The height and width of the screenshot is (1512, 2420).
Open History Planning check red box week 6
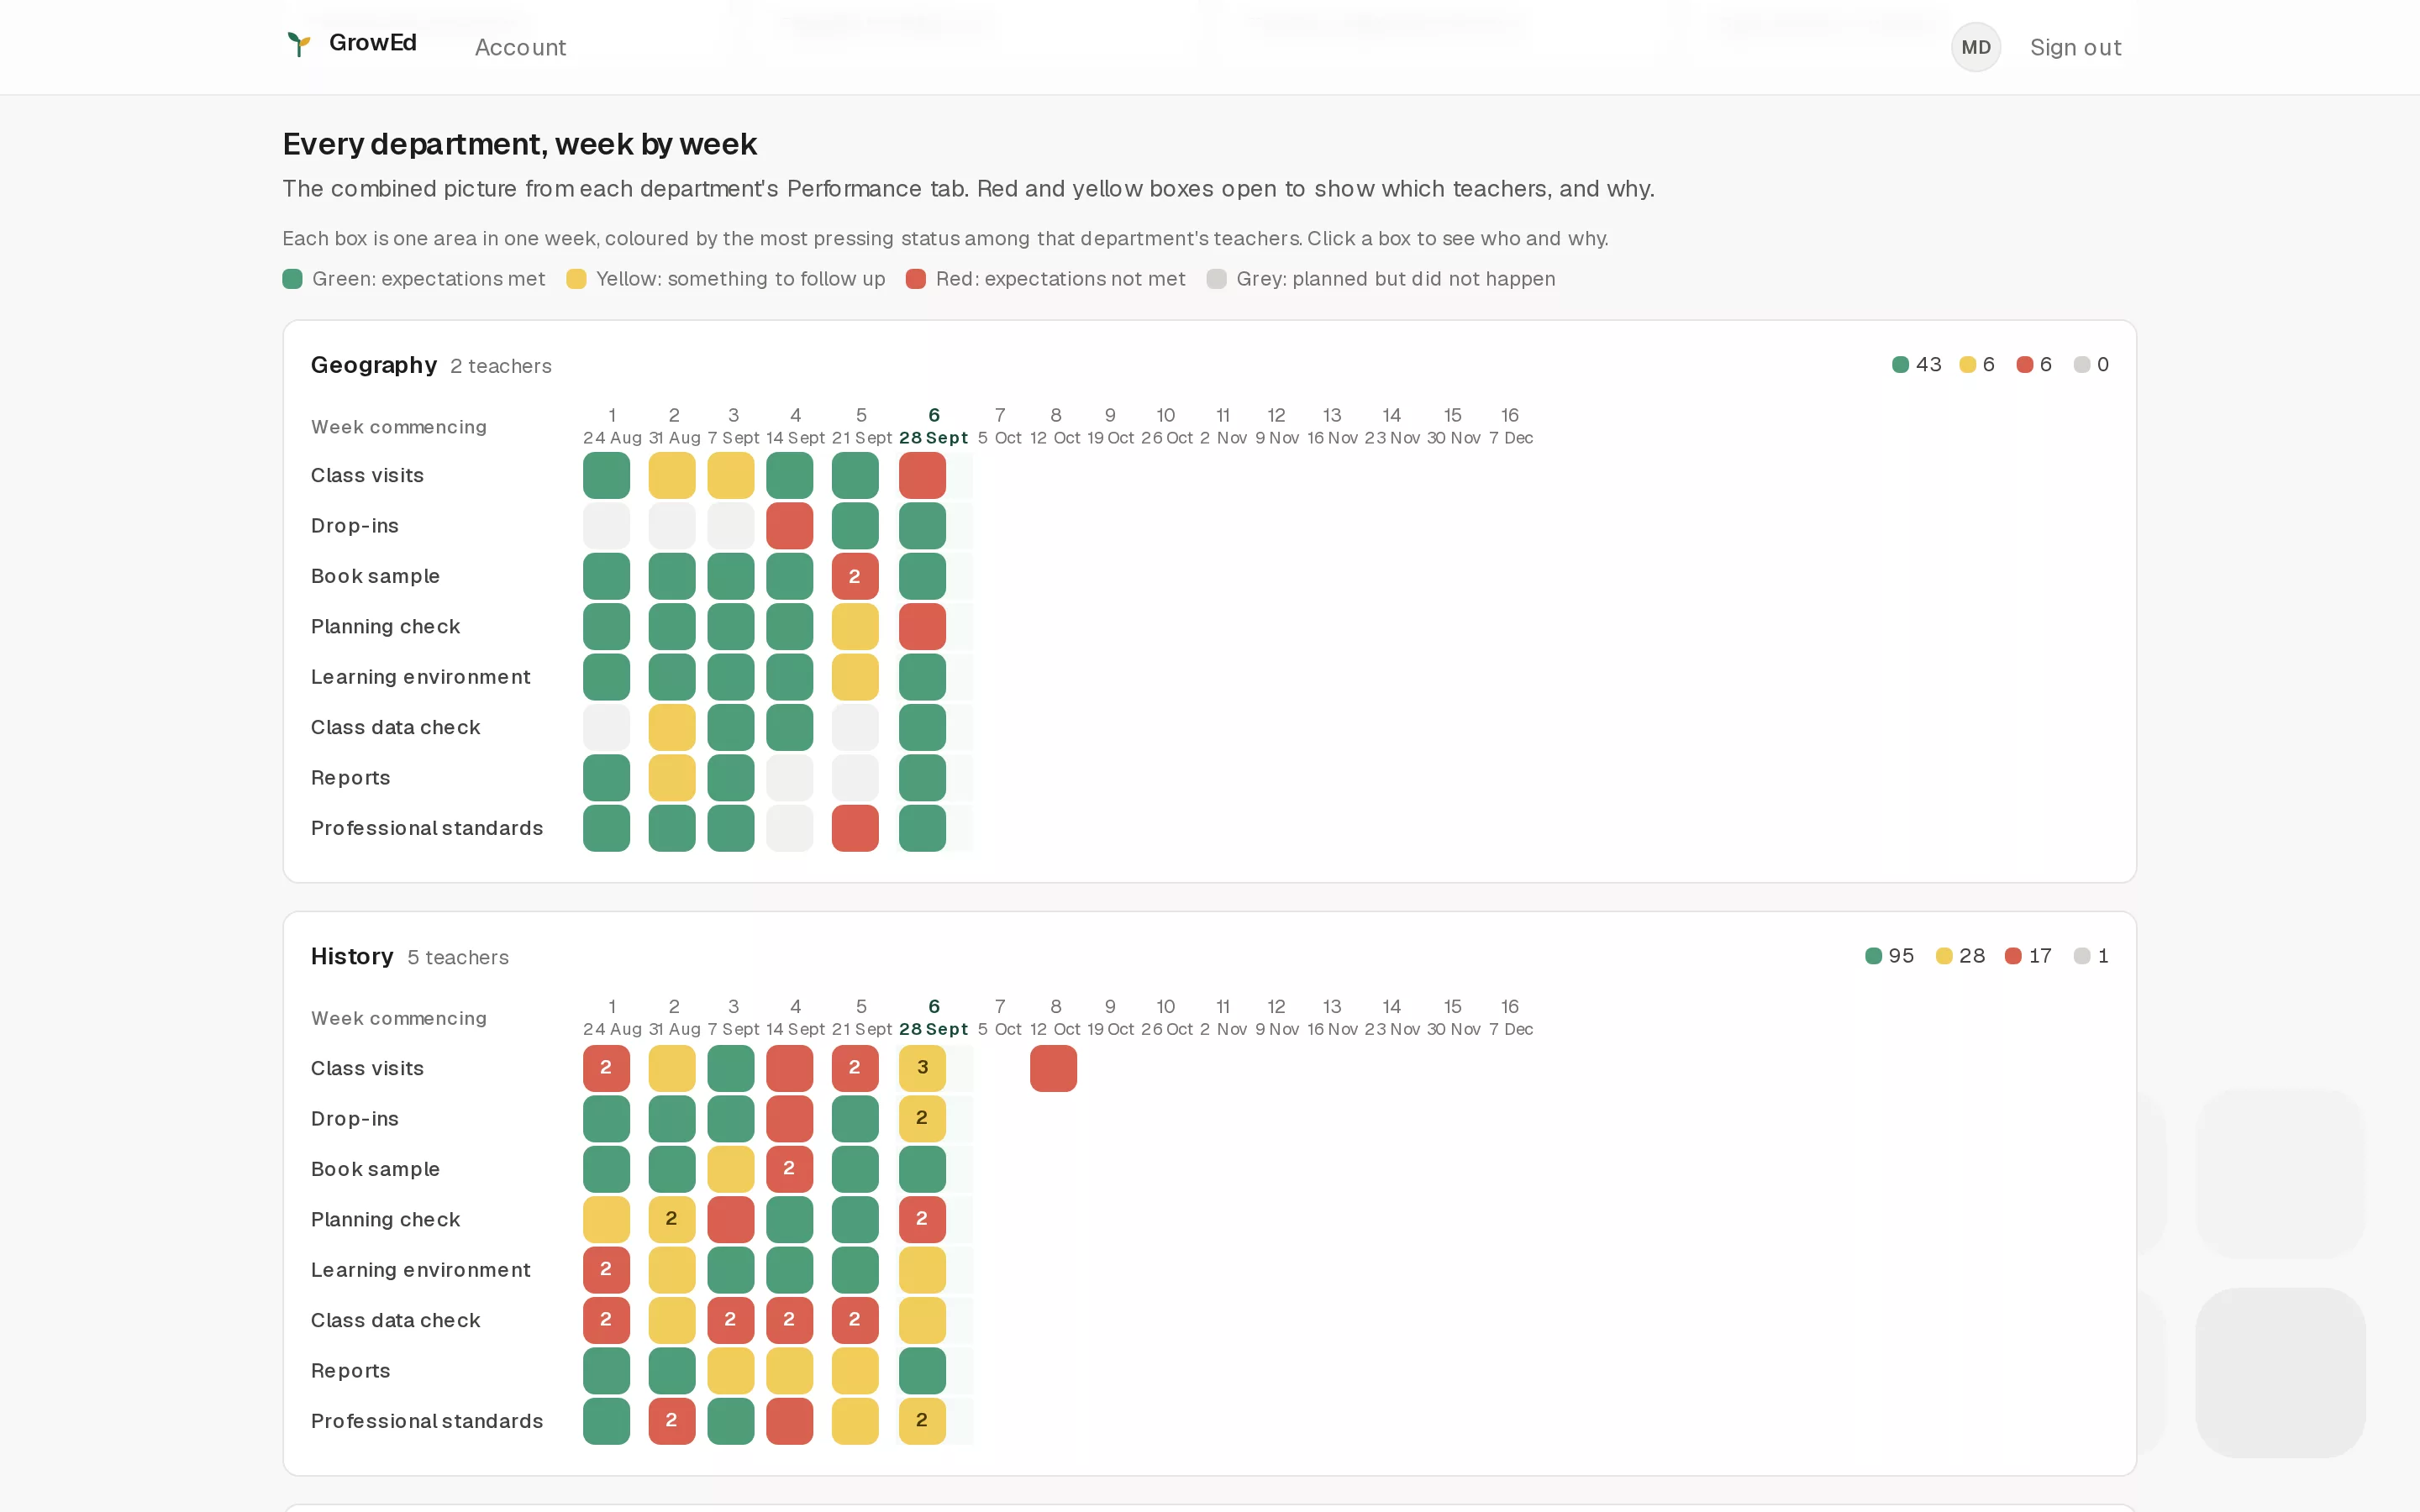[922, 1220]
